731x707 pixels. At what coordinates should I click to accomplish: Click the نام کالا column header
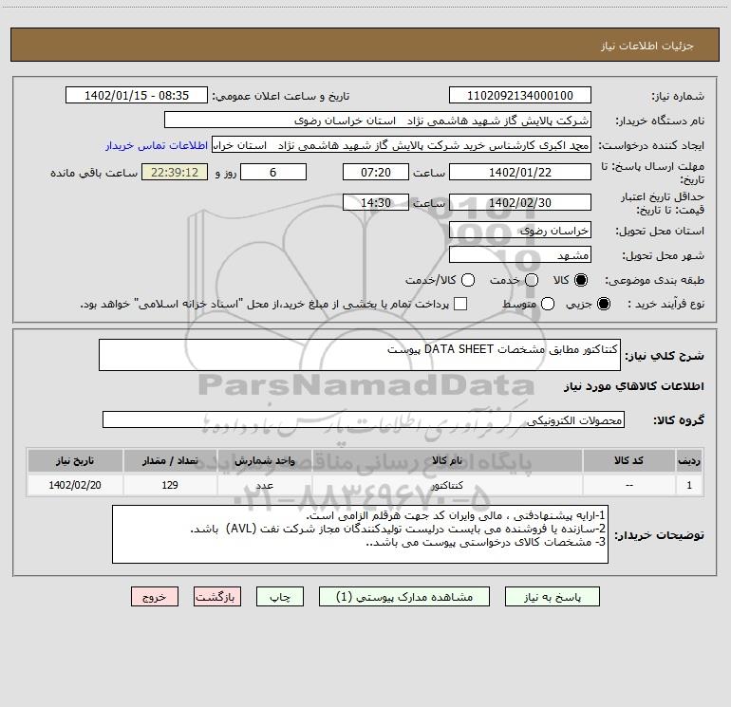tap(447, 461)
